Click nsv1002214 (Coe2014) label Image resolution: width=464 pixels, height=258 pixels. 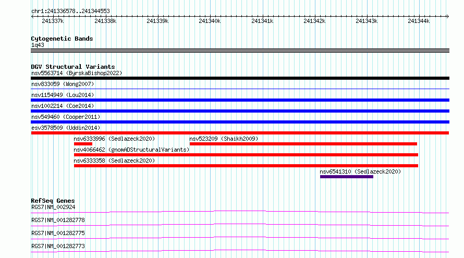pos(63,106)
